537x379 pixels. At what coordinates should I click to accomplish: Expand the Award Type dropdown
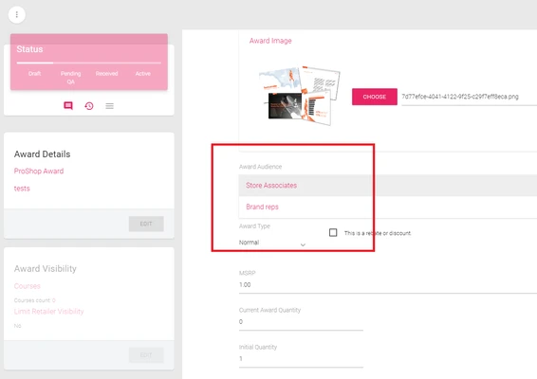click(x=272, y=243)
